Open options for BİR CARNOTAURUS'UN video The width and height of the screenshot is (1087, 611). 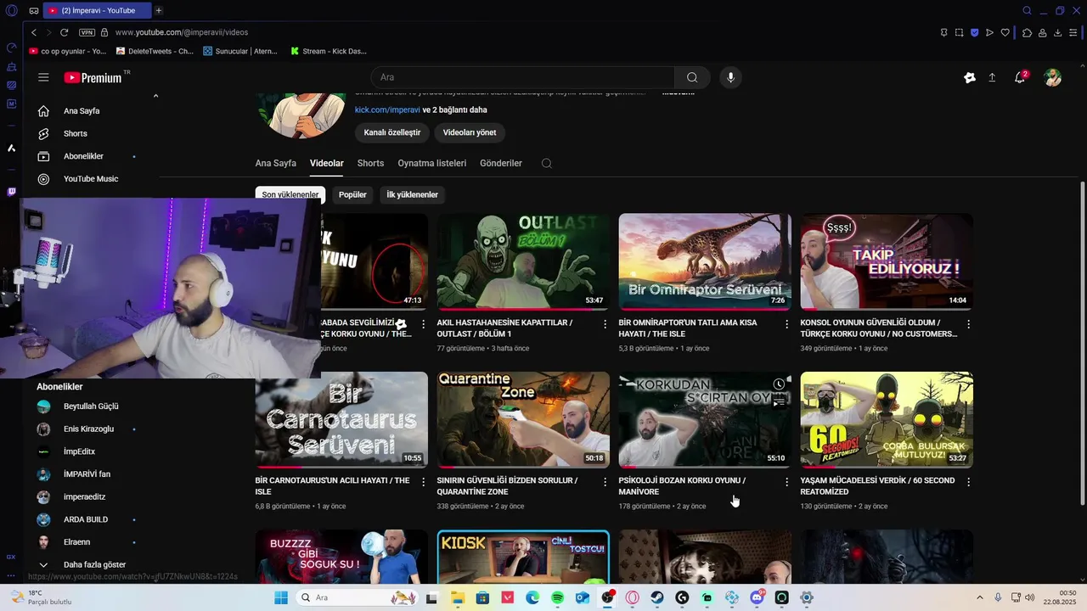coord(424,482)
